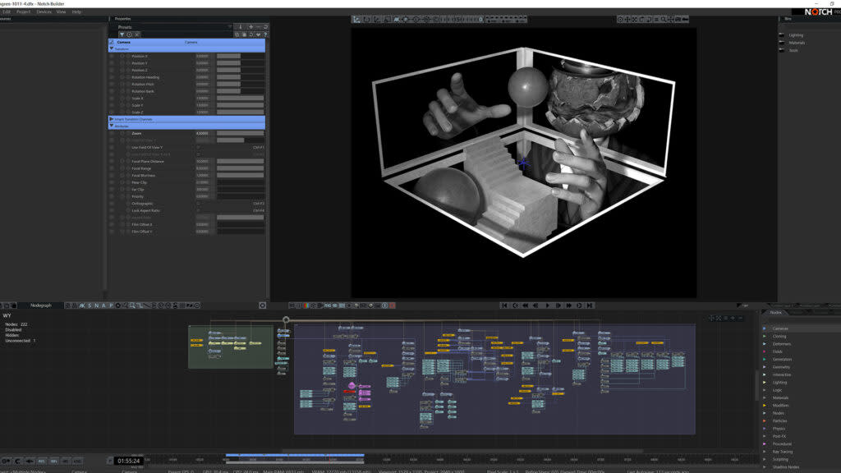Screen dimensions: 841x473
Task: Click the plus icon in Presets header
Action: click(250, 27)
